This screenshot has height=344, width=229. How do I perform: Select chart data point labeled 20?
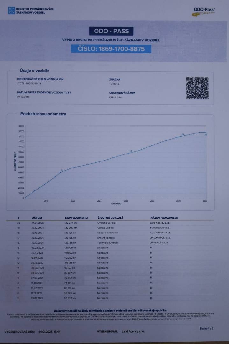point(205,133)
